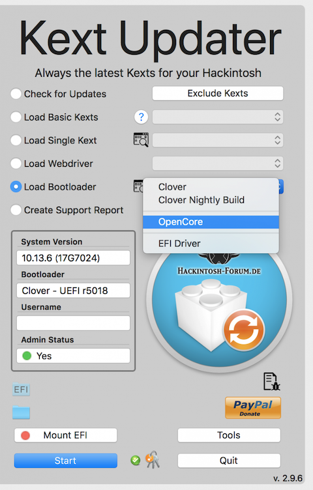This screenshot has height=490, width=313.
Task: Choose Clover Nightly Build menu entry
Action: pos(211,200)
